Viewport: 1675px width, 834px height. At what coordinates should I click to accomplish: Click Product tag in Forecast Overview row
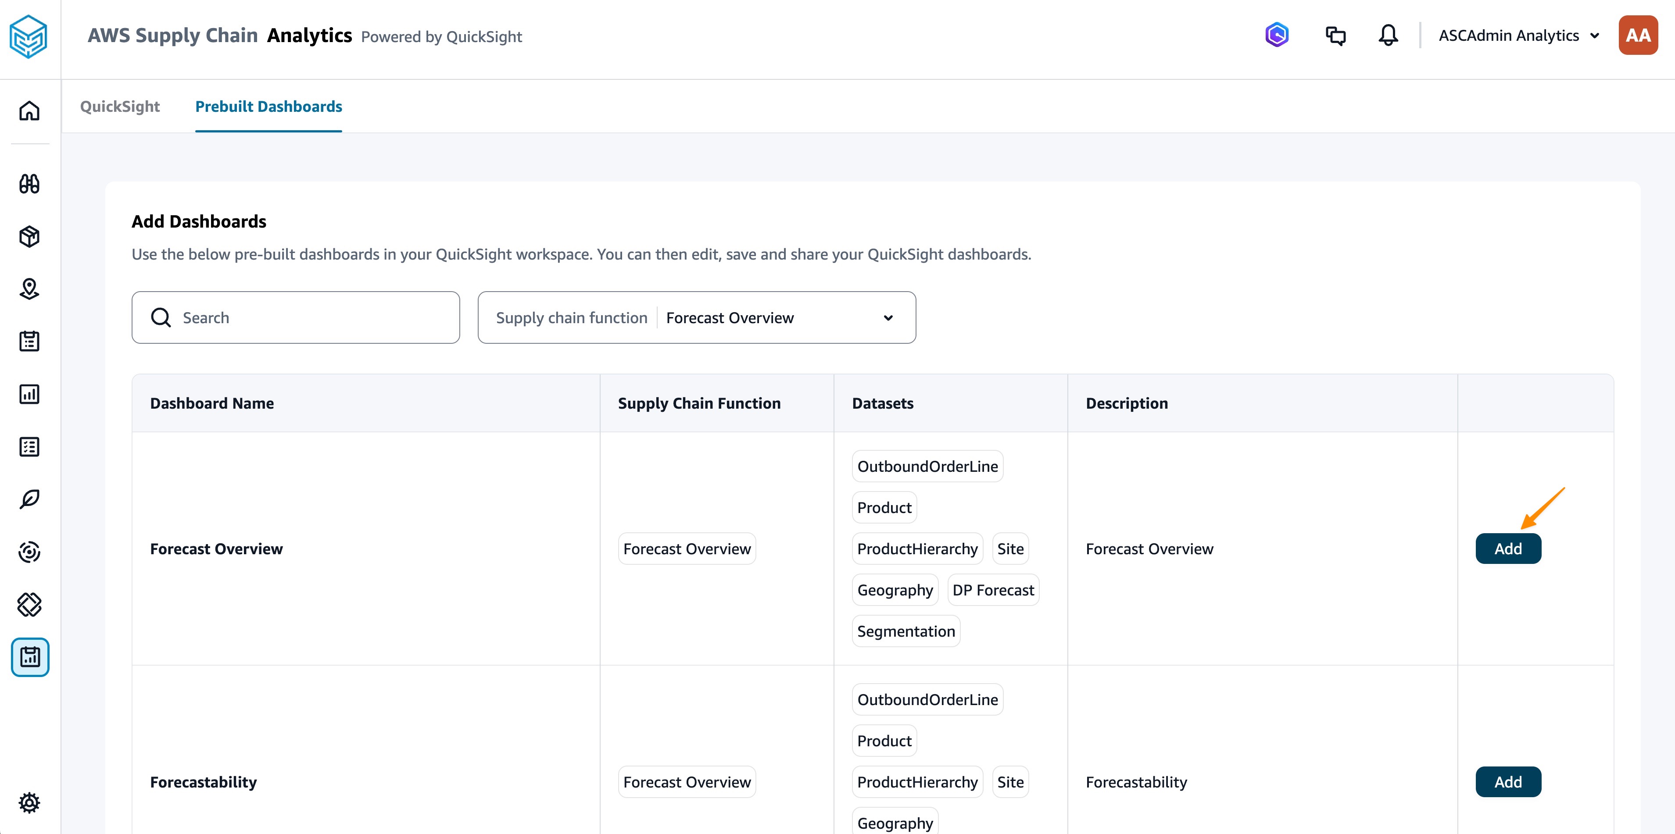[x=884, y=507]
